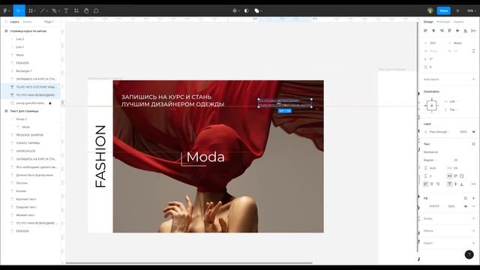Image resolution: width=480 pixels, height=270 pixels.
Task: Set text align left
Action: coord(425,184)
